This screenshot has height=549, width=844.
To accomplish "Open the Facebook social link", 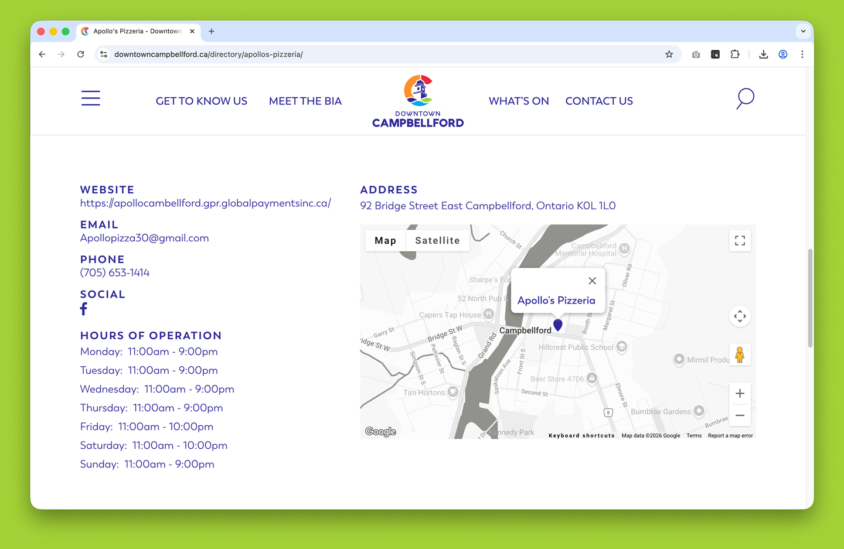I will point(84,309).
